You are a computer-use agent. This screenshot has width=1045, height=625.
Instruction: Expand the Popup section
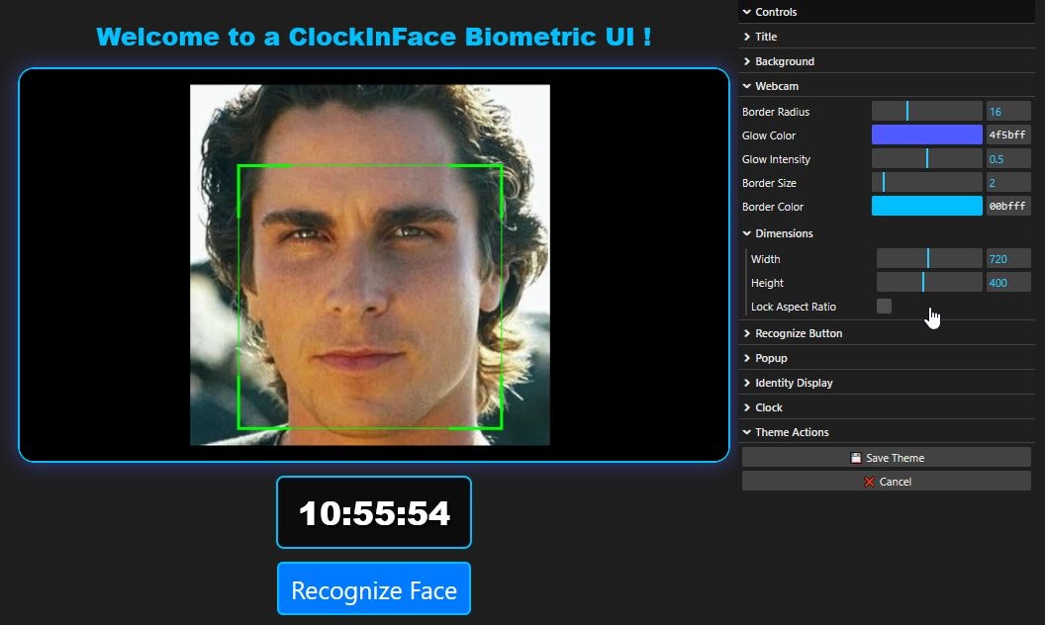(771, 358)
